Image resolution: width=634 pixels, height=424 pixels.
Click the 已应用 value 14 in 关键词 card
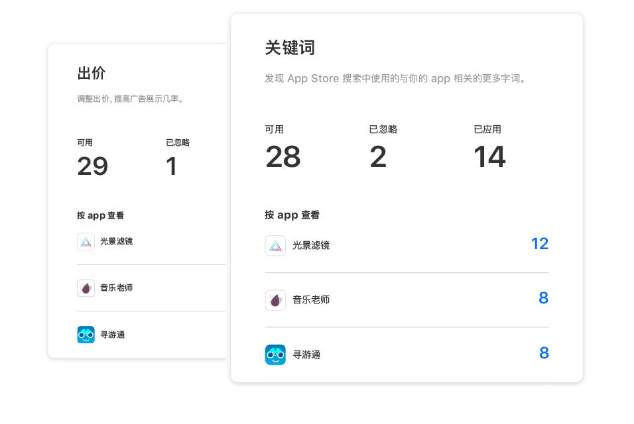[489, 156]
